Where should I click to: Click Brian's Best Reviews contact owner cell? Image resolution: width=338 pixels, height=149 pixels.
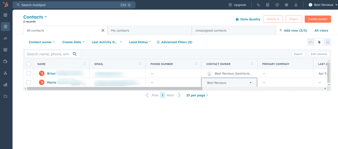click(x=229, y=73)
